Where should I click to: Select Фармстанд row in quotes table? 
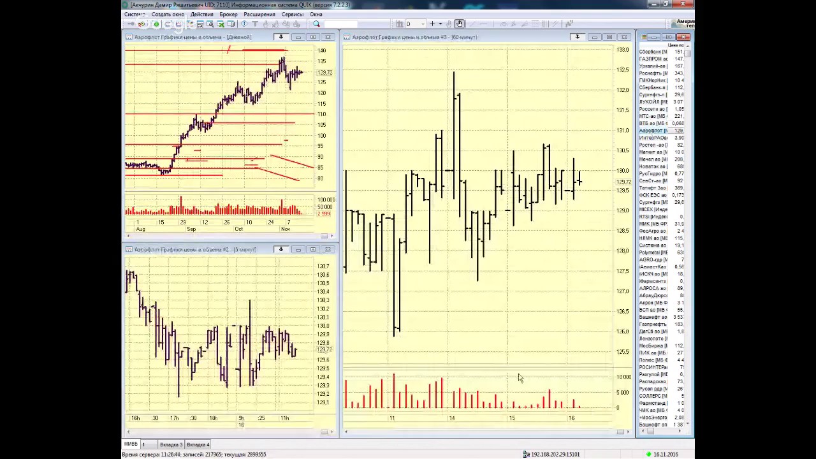click(x=662, y=403)
